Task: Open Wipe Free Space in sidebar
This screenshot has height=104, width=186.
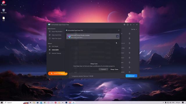Action: tap(56, 38)
